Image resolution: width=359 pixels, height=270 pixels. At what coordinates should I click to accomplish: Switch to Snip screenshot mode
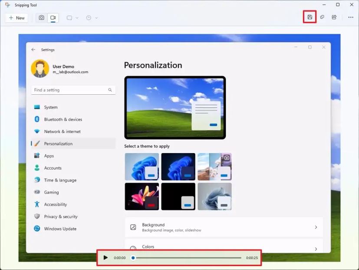(x=41, y=18)
